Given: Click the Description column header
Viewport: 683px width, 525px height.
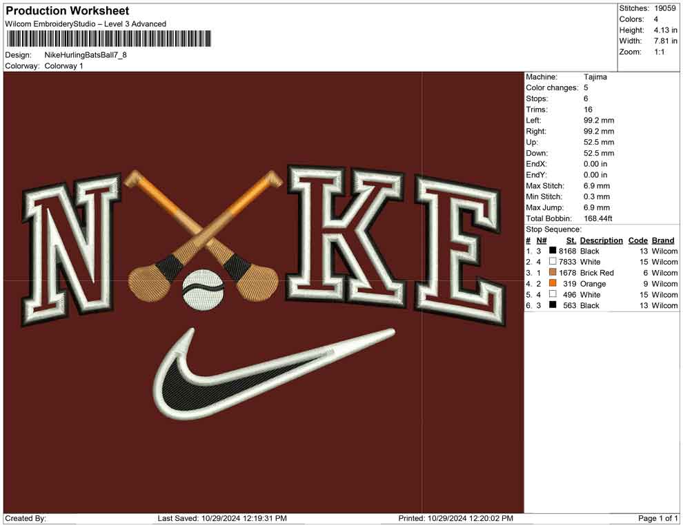Looking at the screenshot, I should click(x=601, y=240).
